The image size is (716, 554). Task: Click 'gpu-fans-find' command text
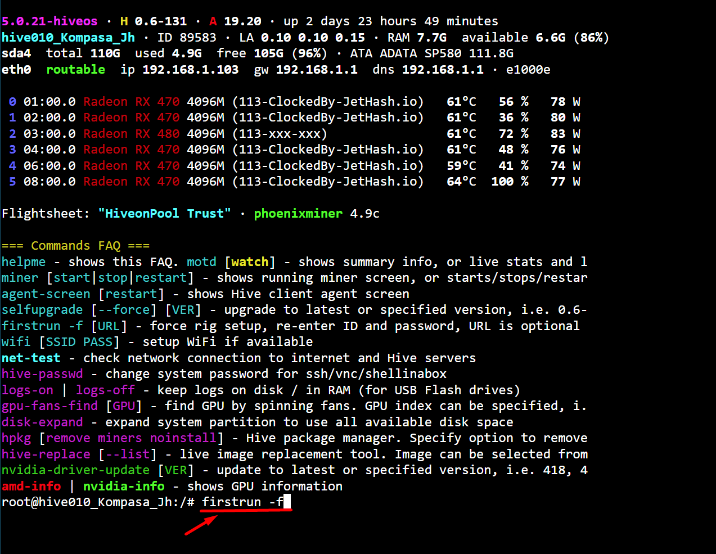pyautogui.click(x=49, y=406)
